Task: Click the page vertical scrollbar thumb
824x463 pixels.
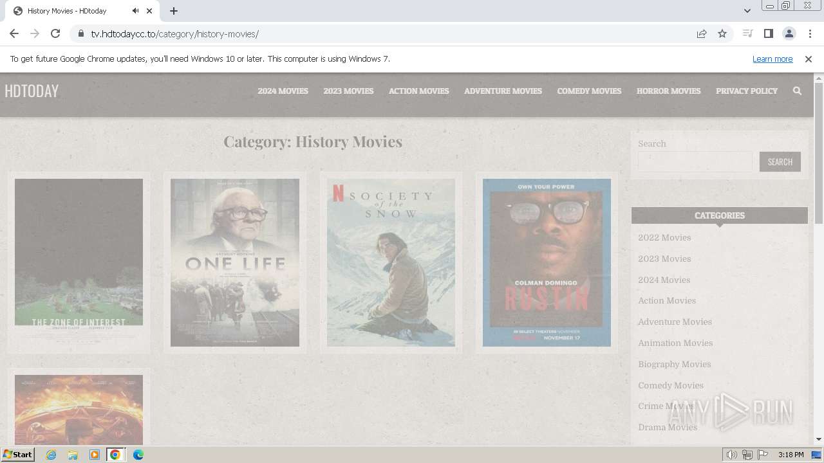Action: [819, 152]
